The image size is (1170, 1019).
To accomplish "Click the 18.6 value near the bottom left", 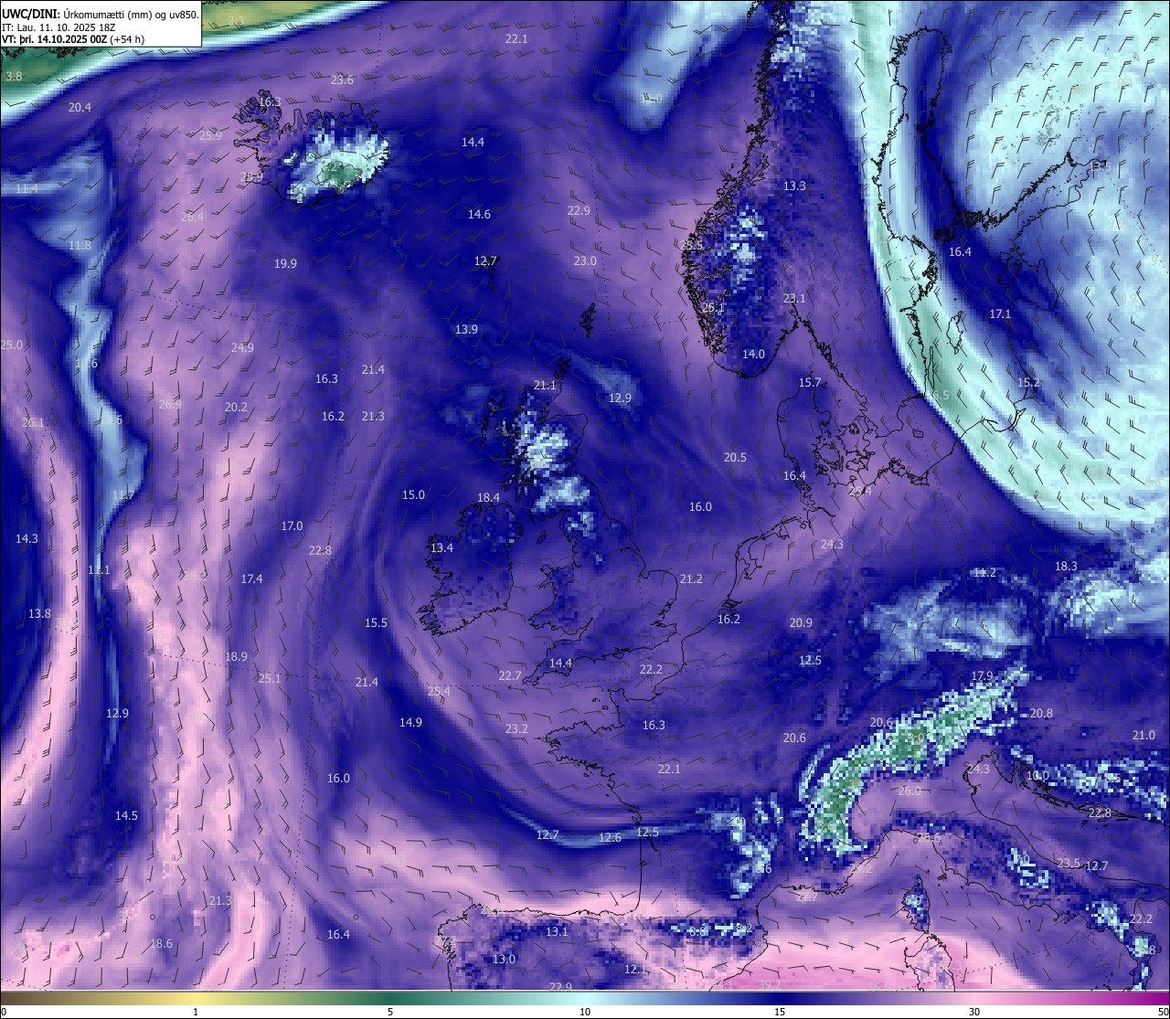I will click(x=161, y=944).
